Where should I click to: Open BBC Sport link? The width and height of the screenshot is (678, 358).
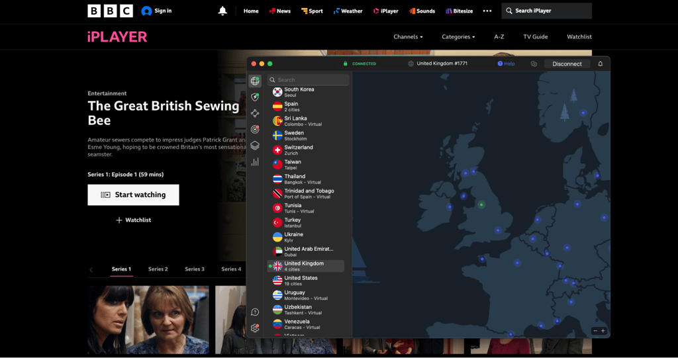[312, 11]
